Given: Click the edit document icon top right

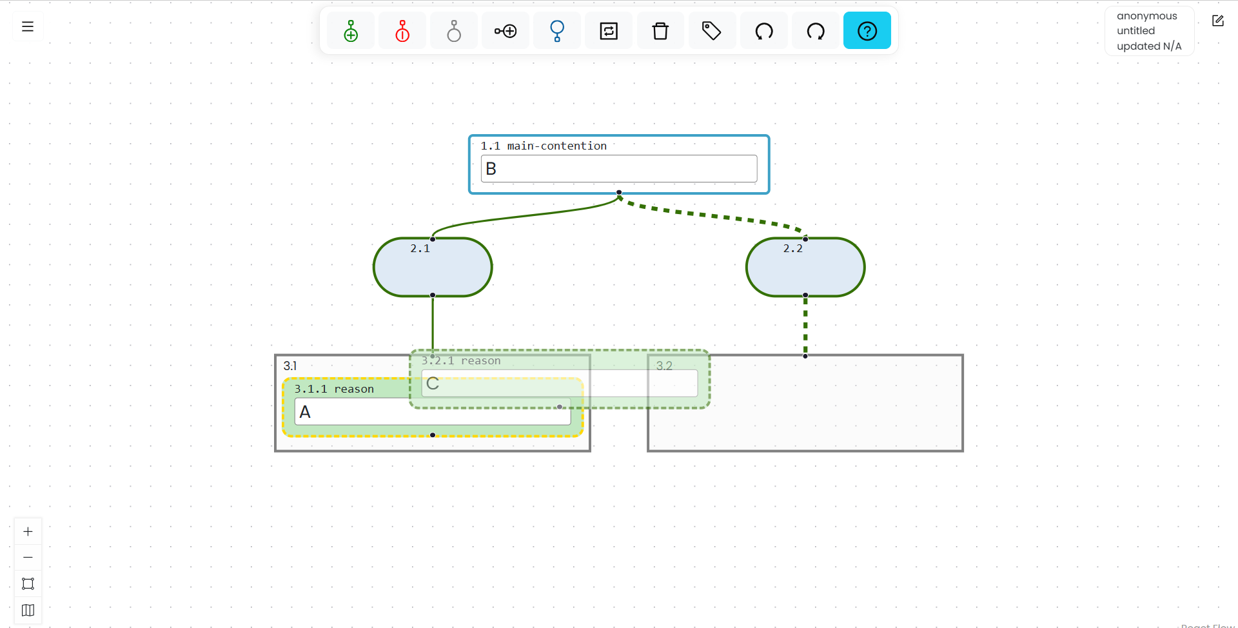Looking at the screenshot, I should [1218, 21].
